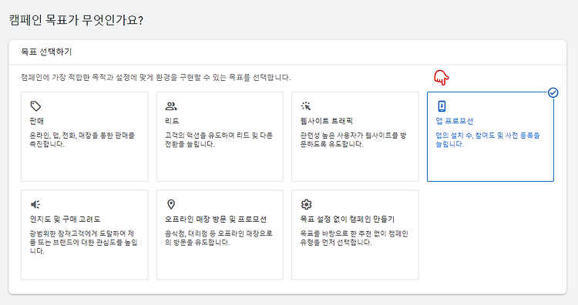Pick the 오프라인 매장 방문 및 프로모션 card

(x=220, y=235)
